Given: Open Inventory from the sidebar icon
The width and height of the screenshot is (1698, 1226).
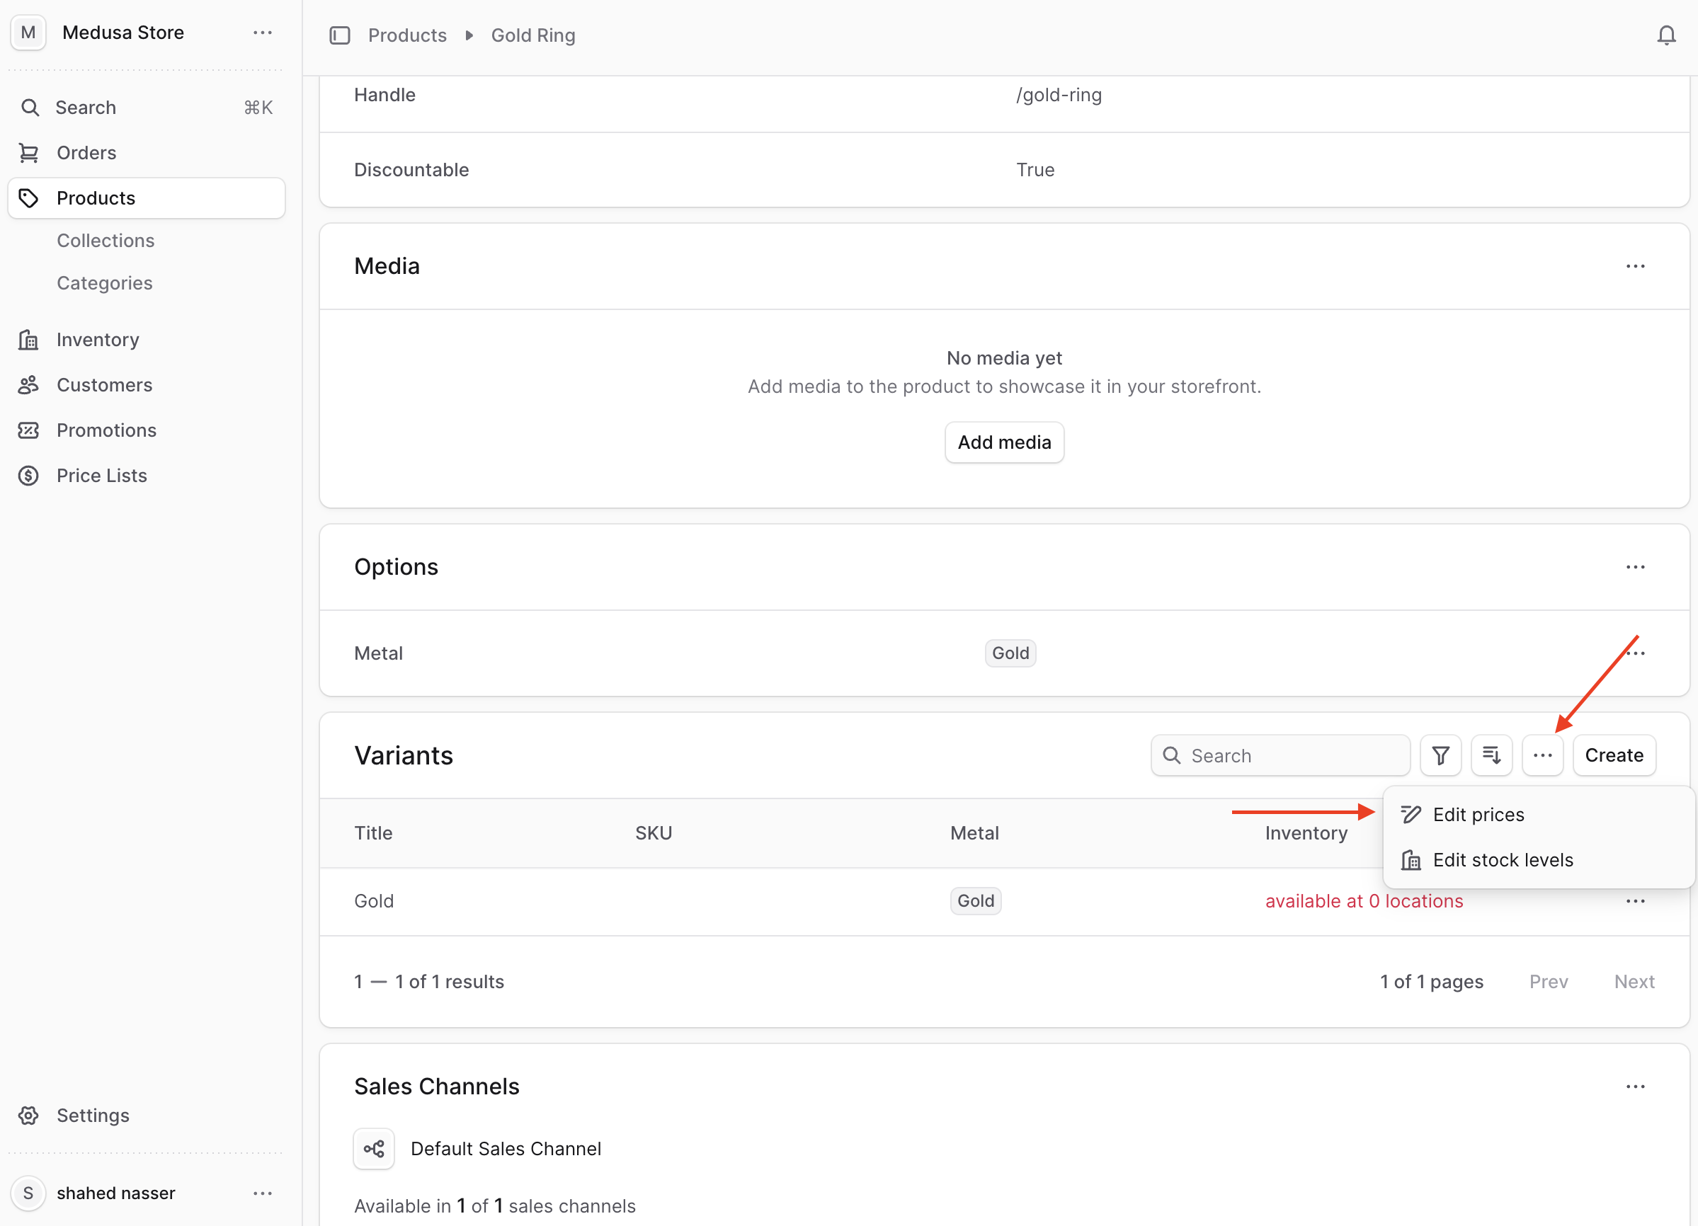Looking at the screenshot, I should [x=29, y=339].
